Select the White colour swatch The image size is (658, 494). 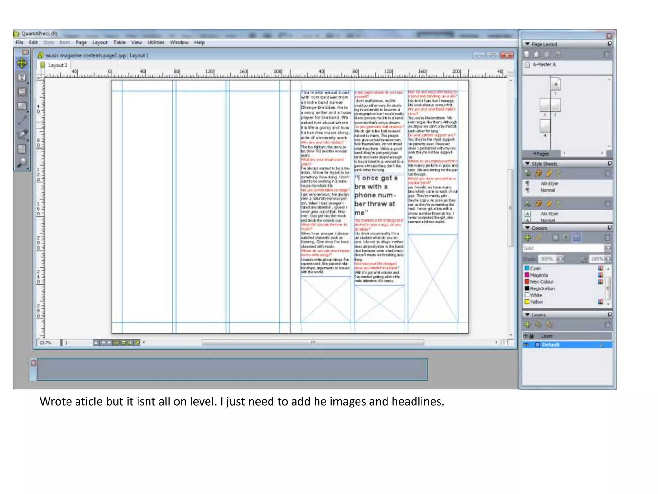pos(527,295)
